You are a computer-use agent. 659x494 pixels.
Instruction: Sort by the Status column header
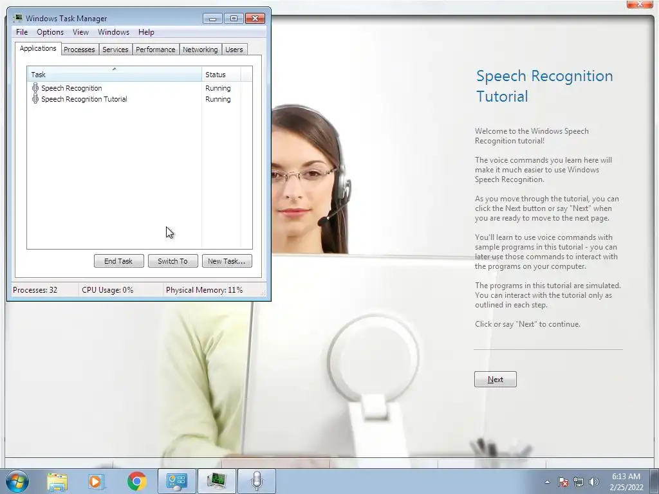[221, 75]
